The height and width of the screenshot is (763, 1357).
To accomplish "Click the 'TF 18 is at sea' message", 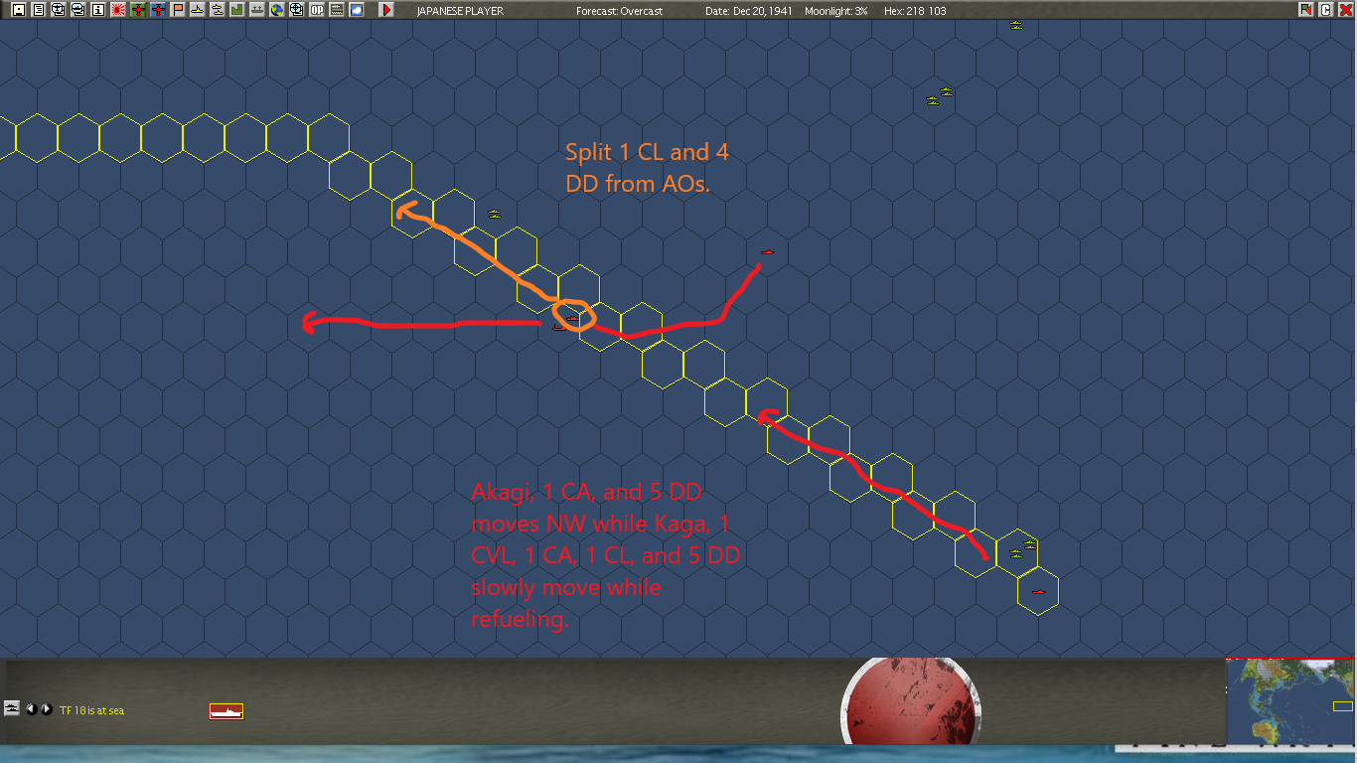I will tap(91, 710).
